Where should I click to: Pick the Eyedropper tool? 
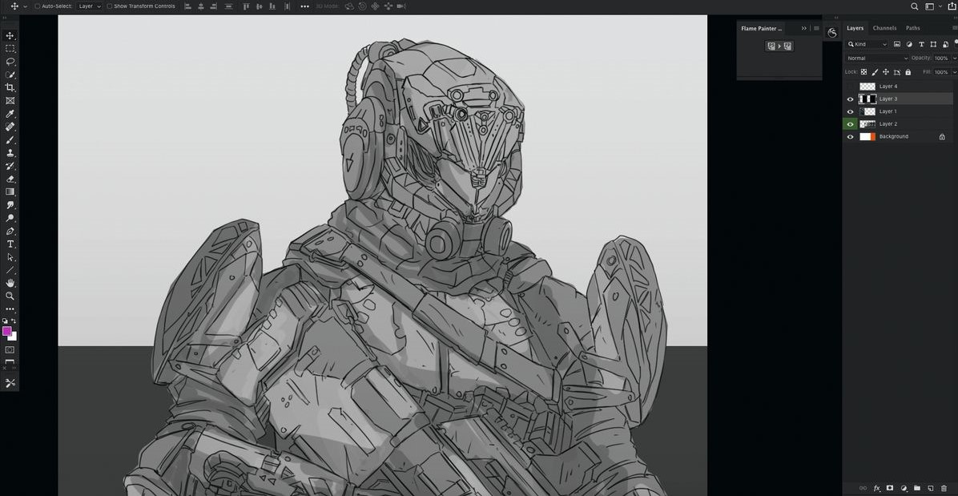[10, 114]
